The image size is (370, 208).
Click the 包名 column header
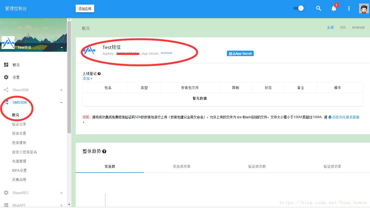108,88
